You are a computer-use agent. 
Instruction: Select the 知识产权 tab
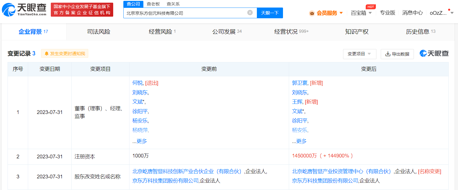coord(357,32)
